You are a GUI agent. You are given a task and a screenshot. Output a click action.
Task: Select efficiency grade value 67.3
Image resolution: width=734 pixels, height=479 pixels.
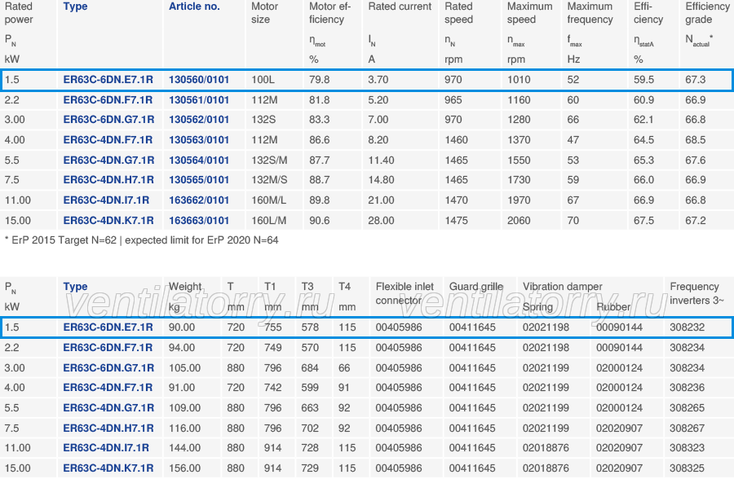click(x=696, y=80)
